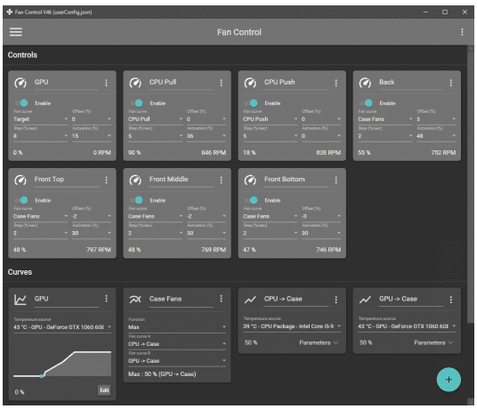The height and width of the screenshot is (409, 477).
Task: Click the CPU Pull gauge icon
Action: click(135, 83)
